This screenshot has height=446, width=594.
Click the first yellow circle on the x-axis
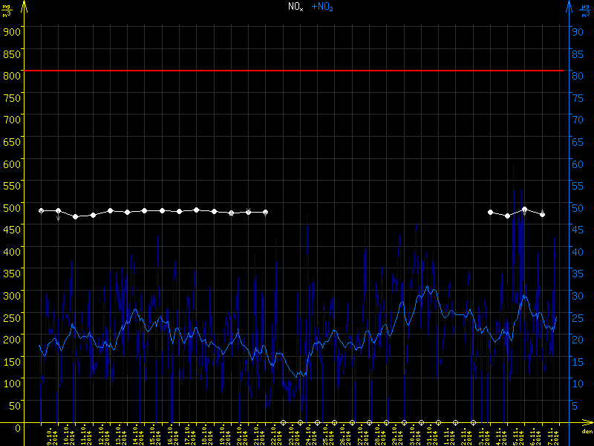coord(282,422)
